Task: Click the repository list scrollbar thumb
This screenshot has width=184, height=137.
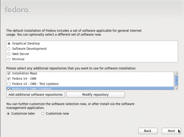Action: pos(176,81)
